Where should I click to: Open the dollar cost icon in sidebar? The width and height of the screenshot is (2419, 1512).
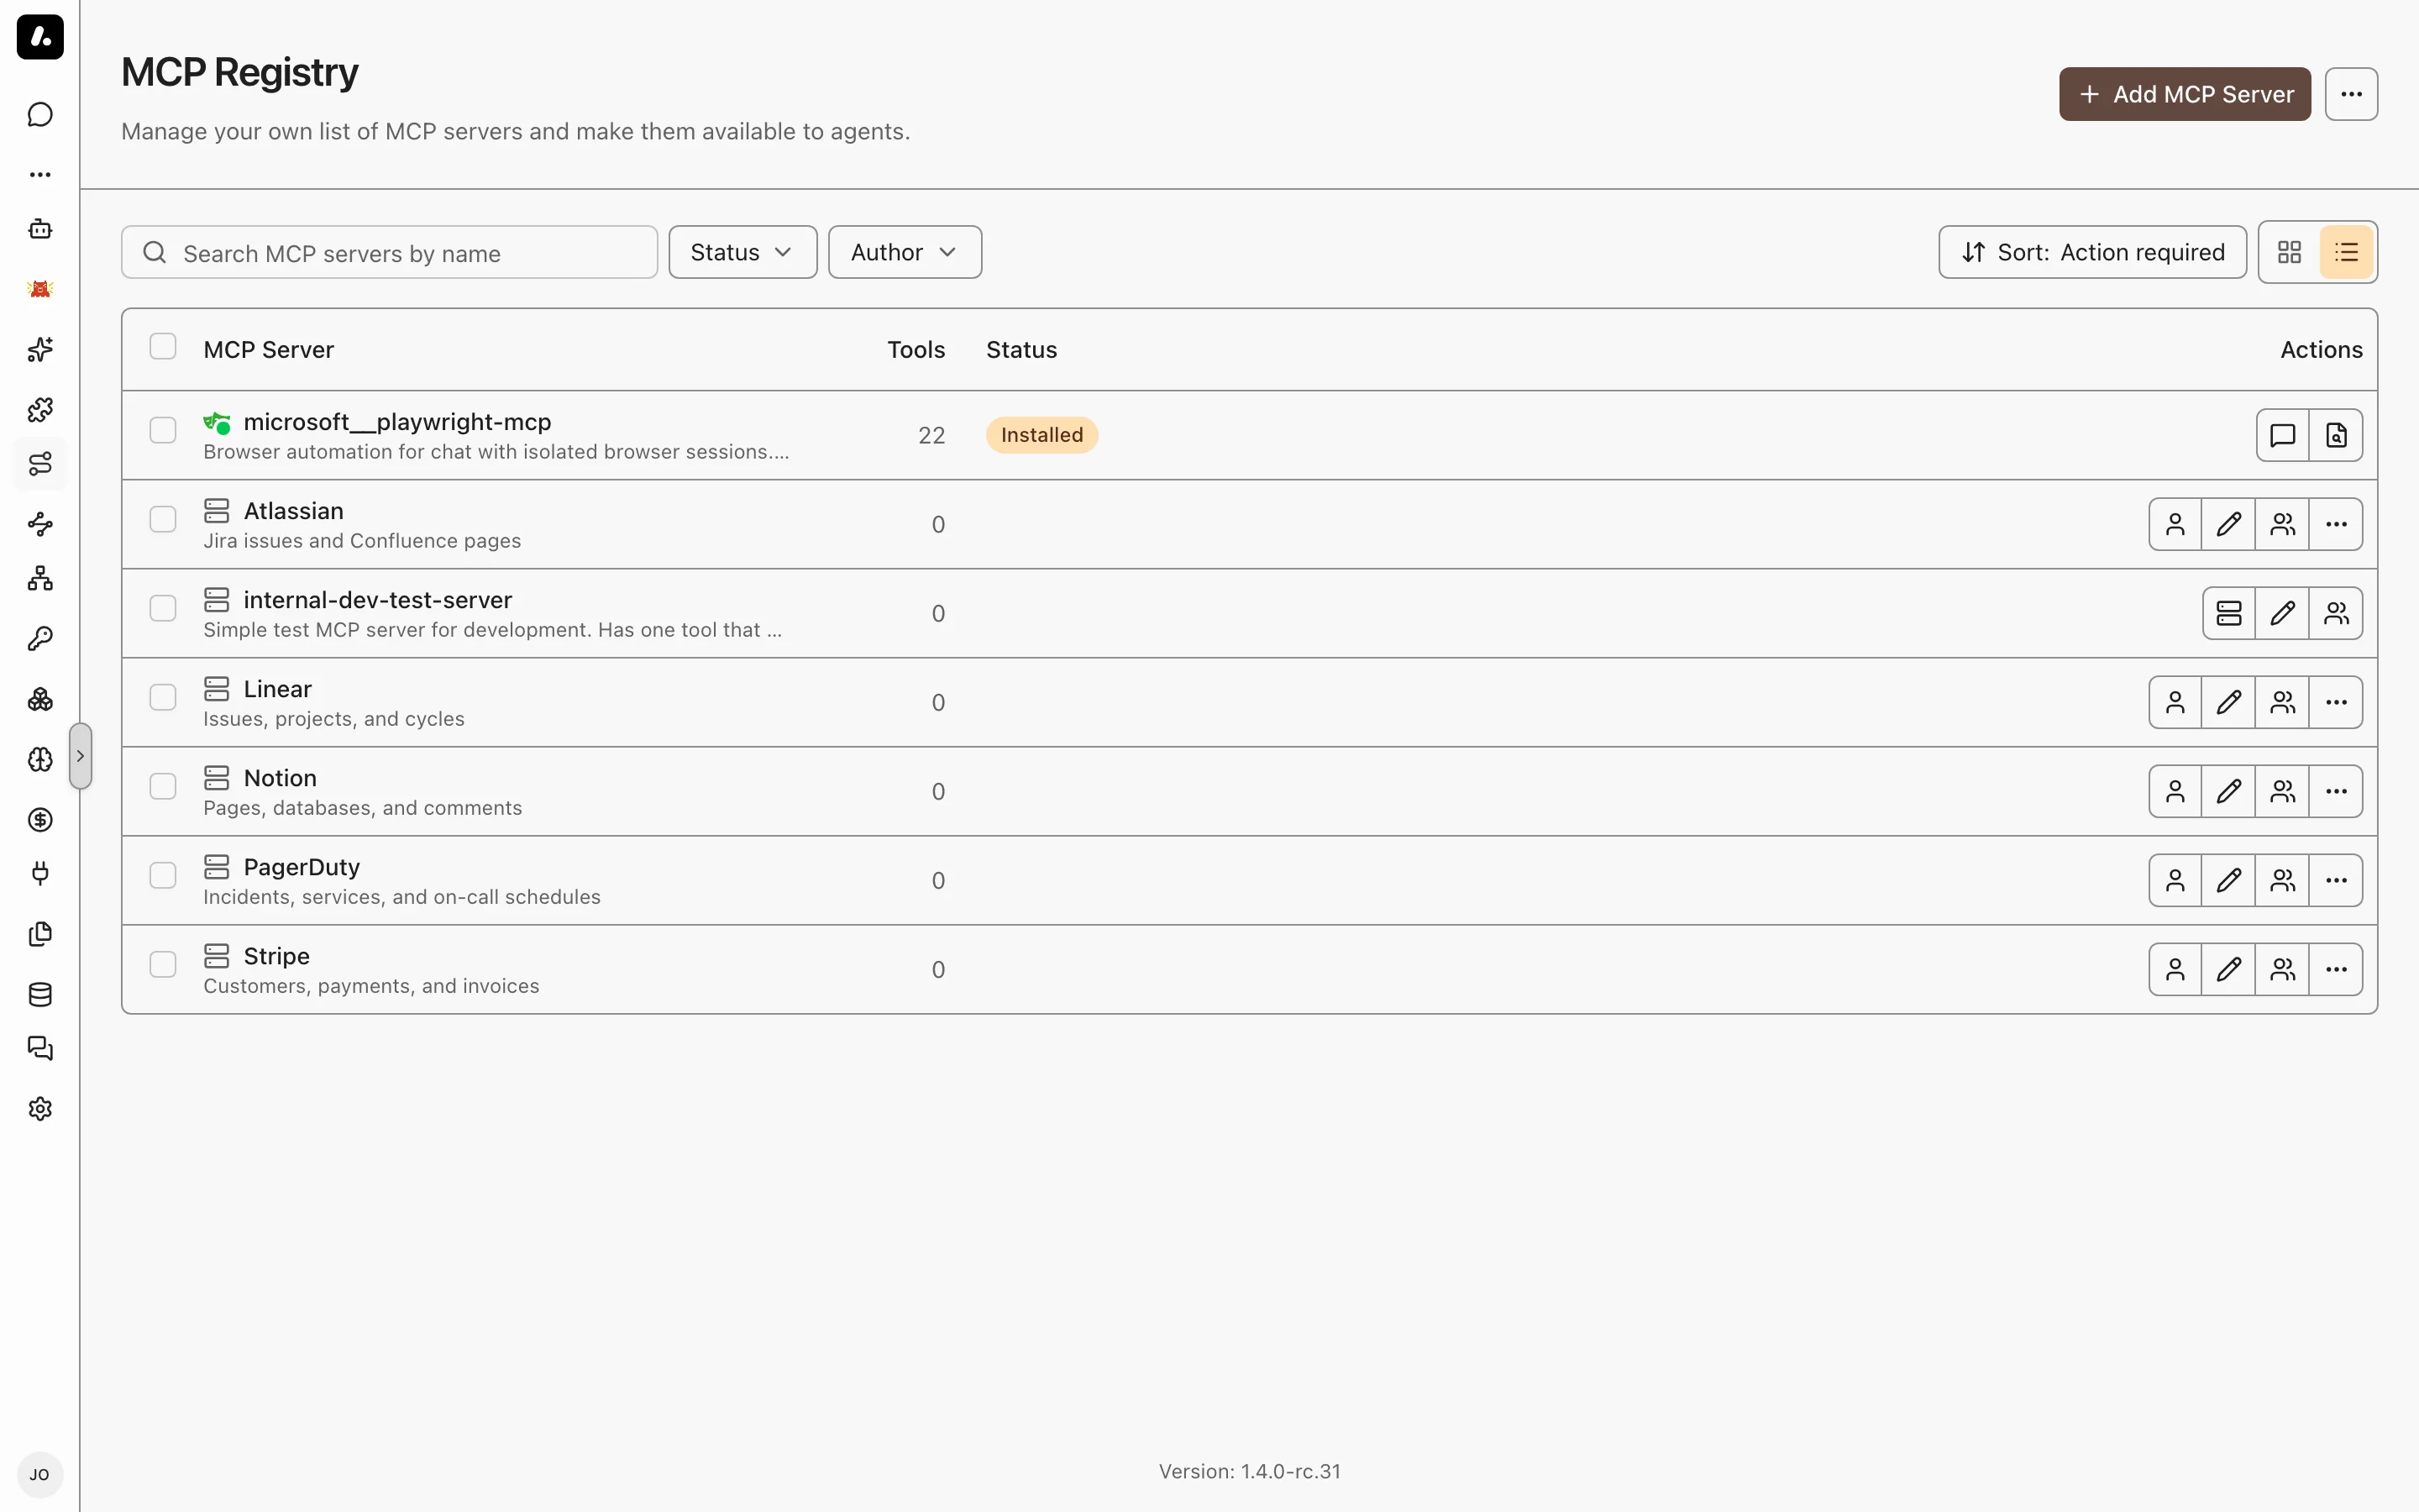pyautogui.click(x=40, y=820)
